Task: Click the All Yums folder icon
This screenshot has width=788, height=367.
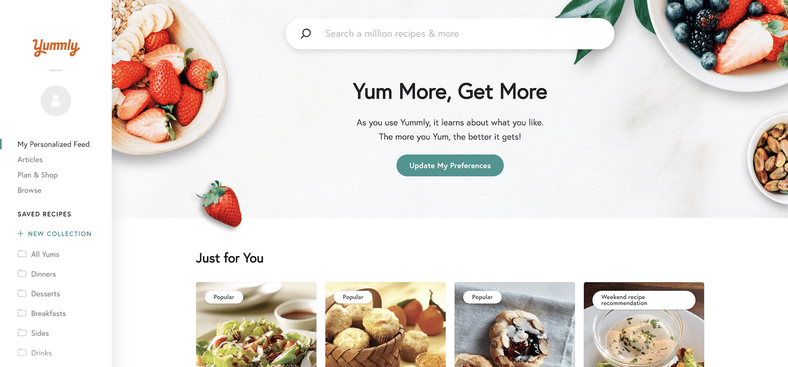Action: point(22,254)
